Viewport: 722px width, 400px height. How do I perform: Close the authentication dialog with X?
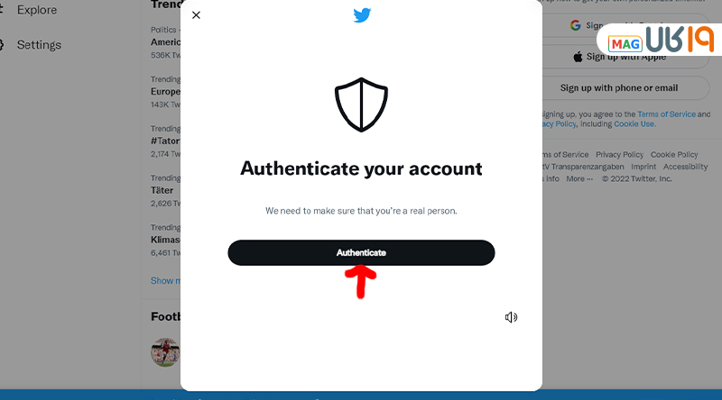(196, 15)
